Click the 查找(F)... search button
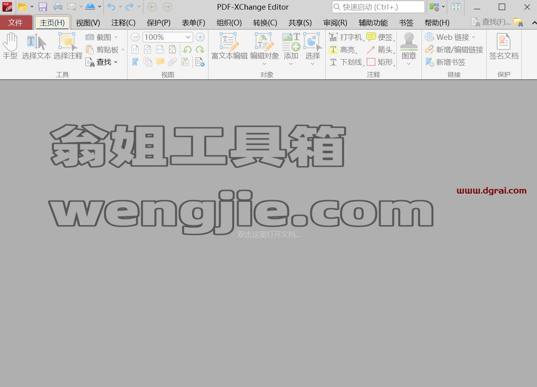Viewport: 537px width, 387px height. [x=491, y=23]
